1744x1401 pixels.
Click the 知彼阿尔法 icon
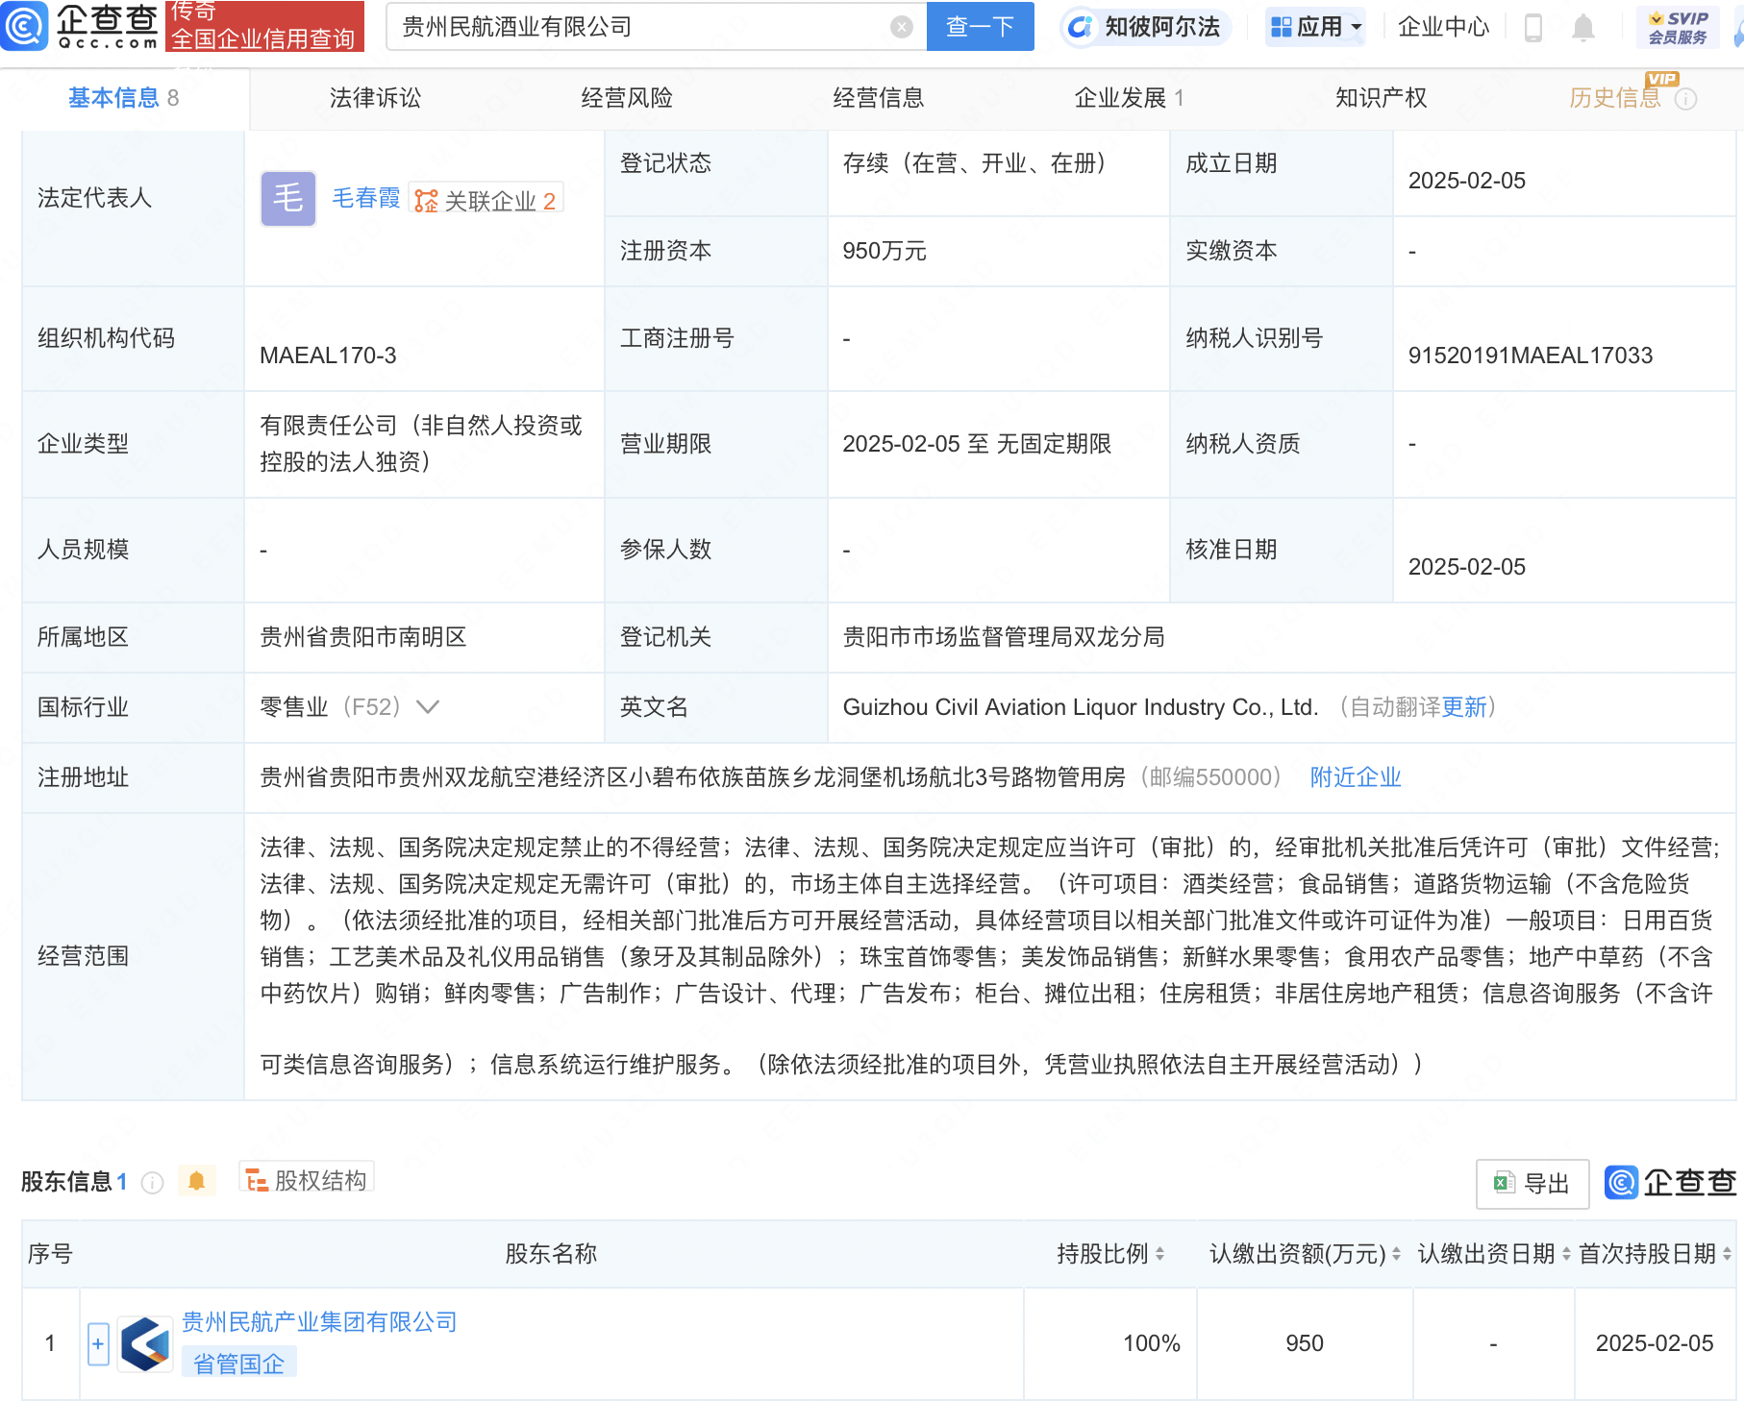(x=1083, y=27)
